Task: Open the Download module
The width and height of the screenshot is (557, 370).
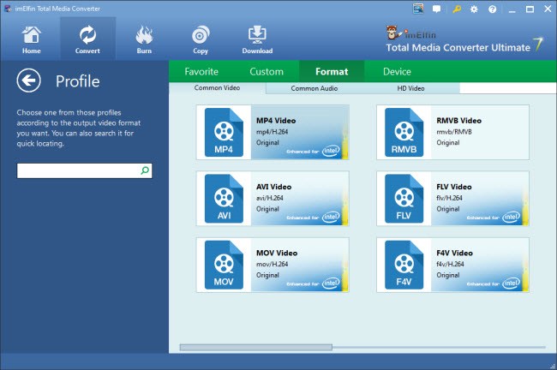Action: pos(257,39)
